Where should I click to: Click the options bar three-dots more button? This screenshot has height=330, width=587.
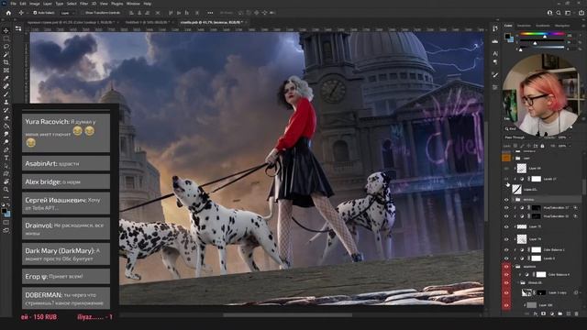click(x=210, y=13)
